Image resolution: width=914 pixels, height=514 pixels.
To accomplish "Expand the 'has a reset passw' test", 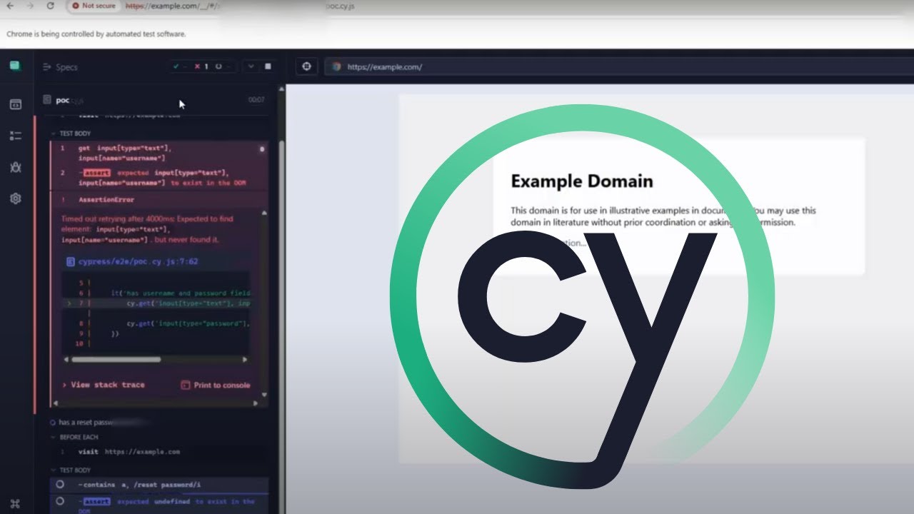I will tap(100, 422).
